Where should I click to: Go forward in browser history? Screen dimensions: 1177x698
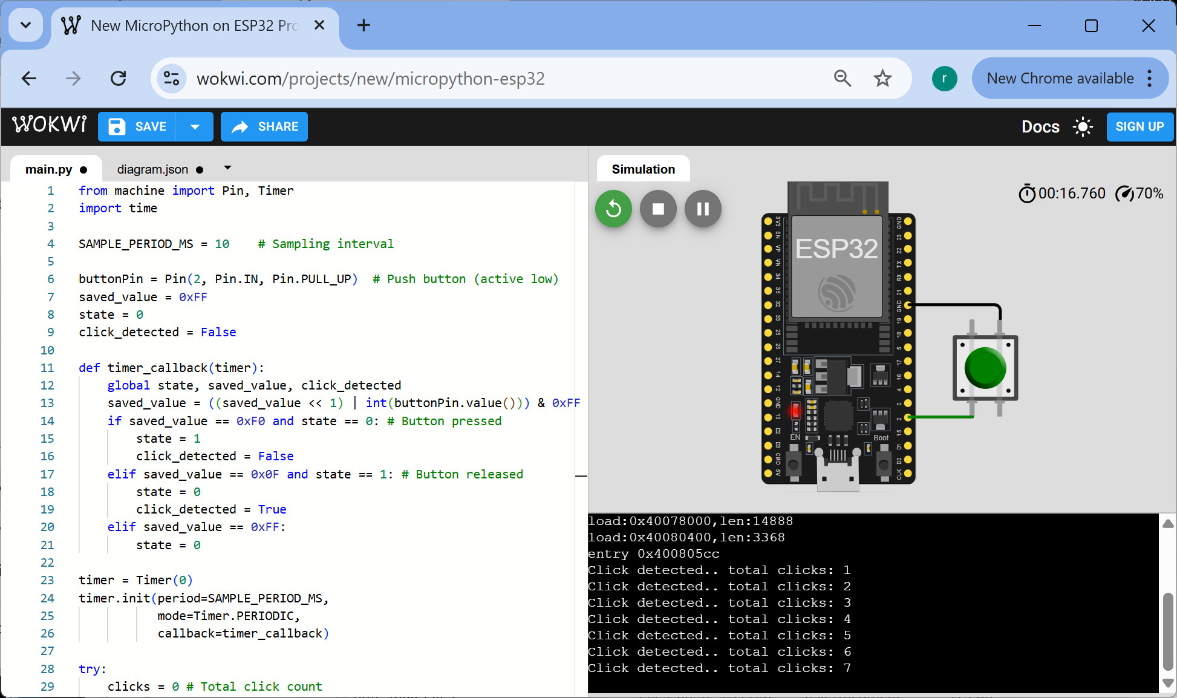point(73,78)
